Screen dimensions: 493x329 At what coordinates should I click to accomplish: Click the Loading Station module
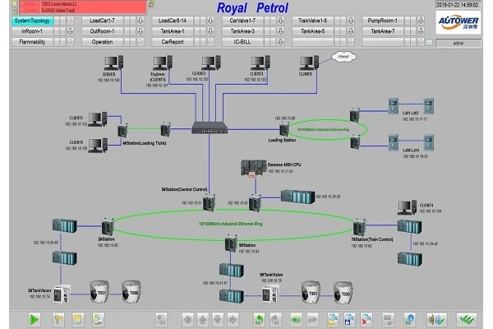(x=284, y=129)
